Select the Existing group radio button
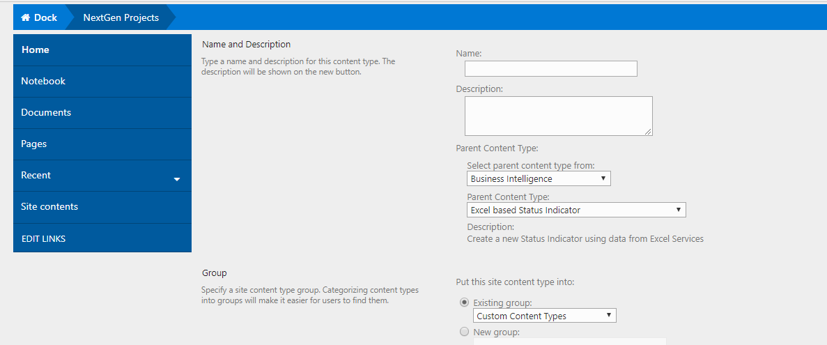Viewport: 827px width, 345px height. 464,302
